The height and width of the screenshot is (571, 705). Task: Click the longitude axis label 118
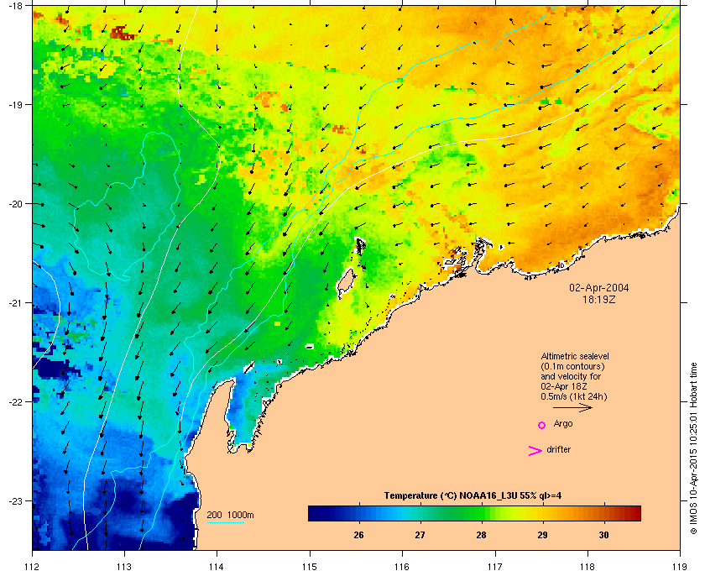(587, 567)
